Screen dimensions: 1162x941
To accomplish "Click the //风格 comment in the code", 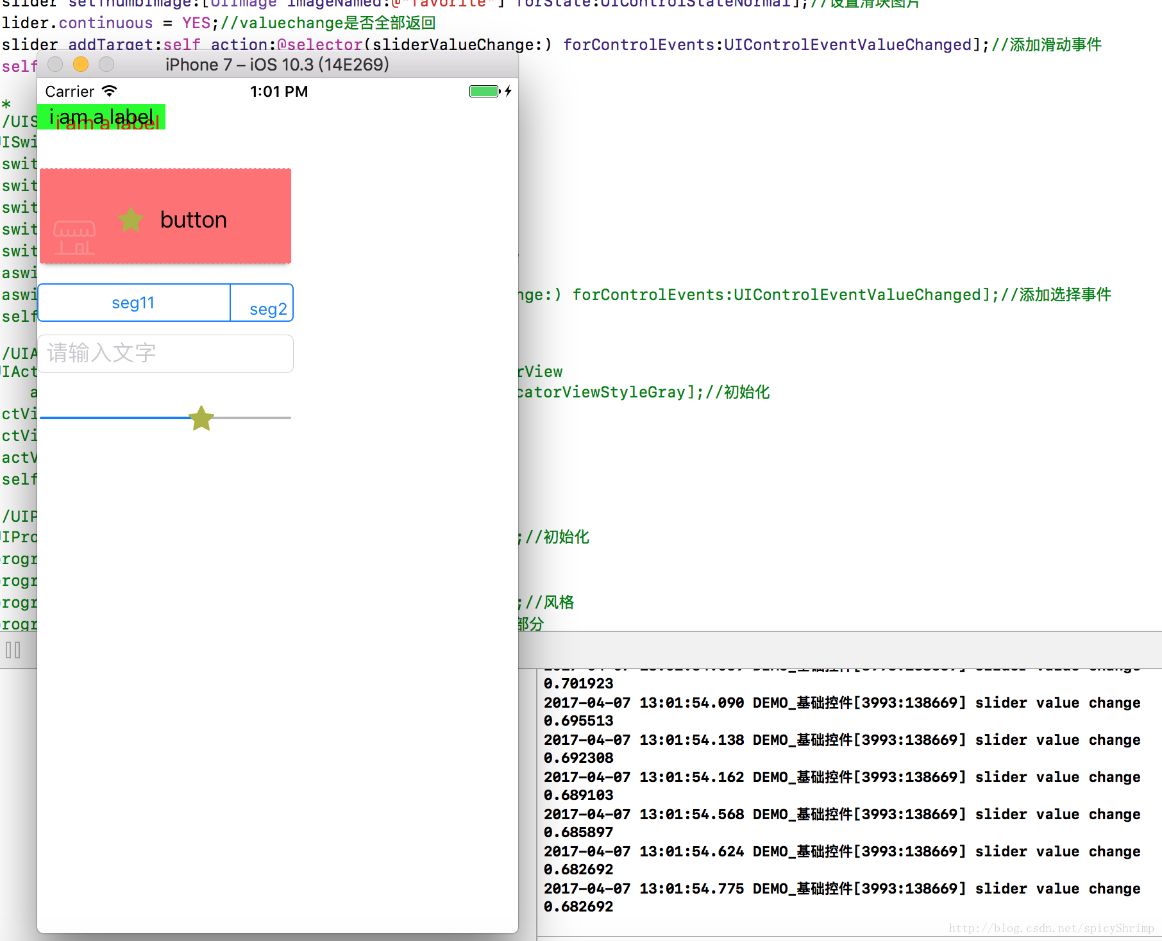I will point(550,602).
